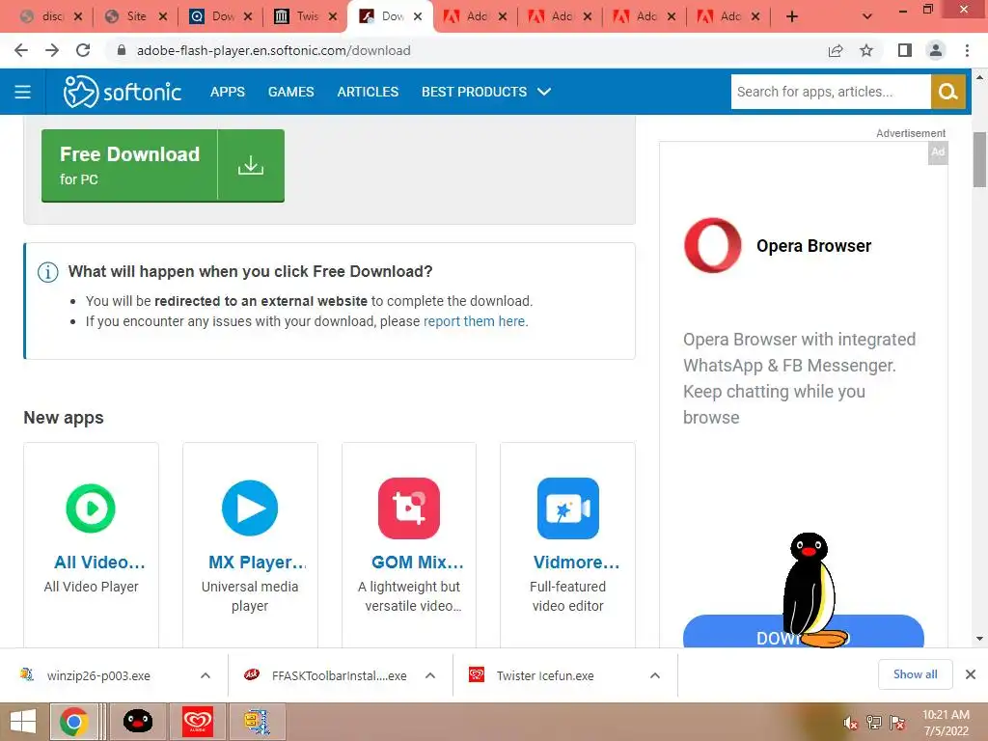The width and height of the screenshot is (988, 741).
Task: Click the Opera Browser logo in ad
Action: point(713,245)
